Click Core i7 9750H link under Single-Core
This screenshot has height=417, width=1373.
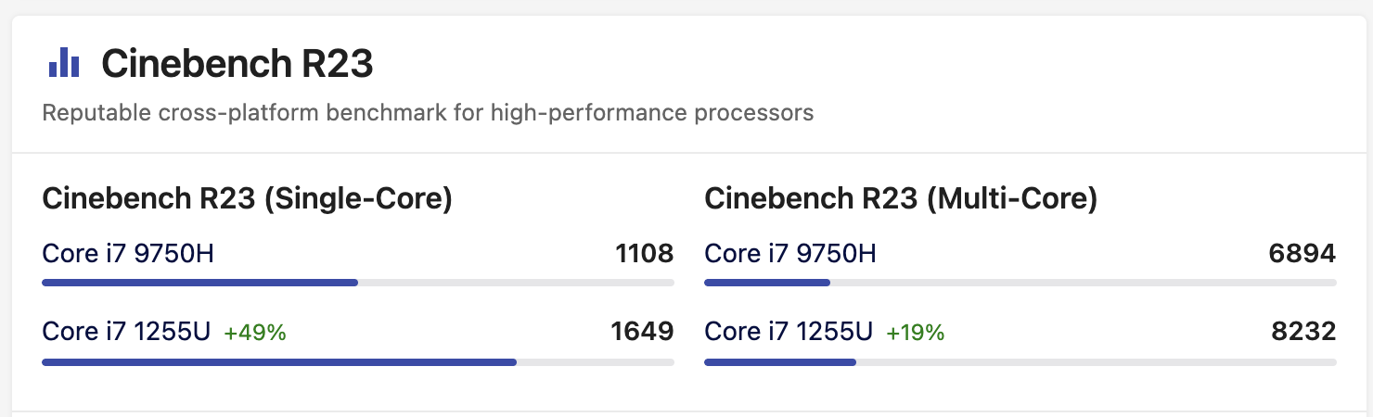pyautogui.click(x=128, y=253)
